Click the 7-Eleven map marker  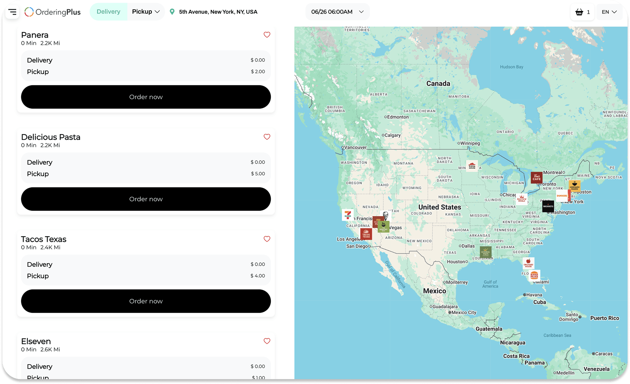click(347, 215)
